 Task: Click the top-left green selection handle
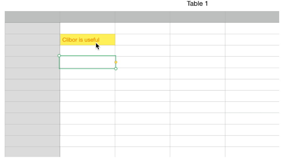pos(59,56)
